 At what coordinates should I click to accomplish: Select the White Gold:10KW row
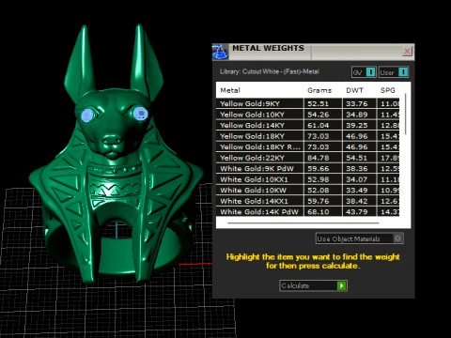coord(307,190)
